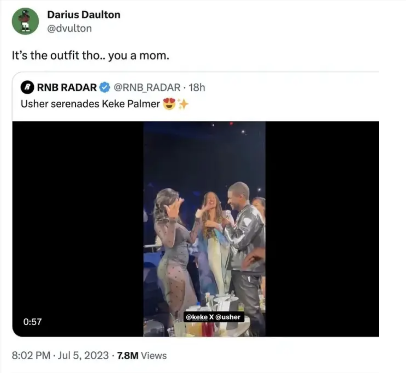Open the @dvulton handle link

(x=69, y=29)
